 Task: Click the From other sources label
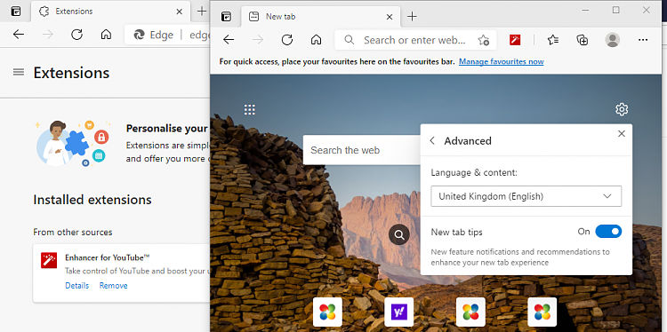[73, 233]
